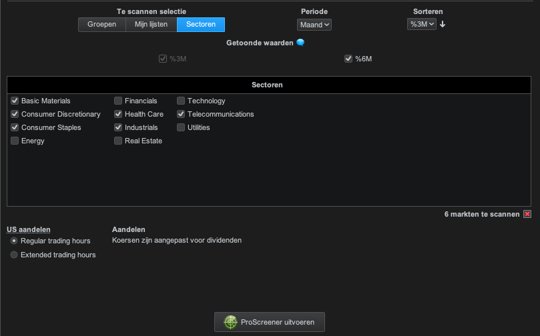Click the 'Te scannen selectie' label

coord(152,11)
